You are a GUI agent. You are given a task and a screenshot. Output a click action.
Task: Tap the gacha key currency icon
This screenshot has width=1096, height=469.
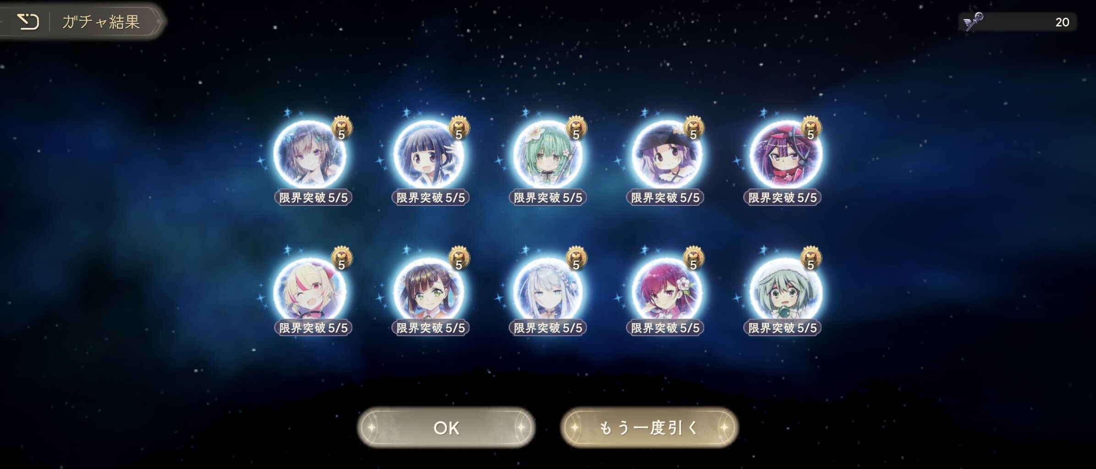click(x=973, y=22)
